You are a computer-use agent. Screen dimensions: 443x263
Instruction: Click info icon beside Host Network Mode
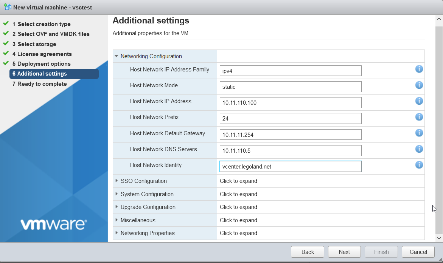(419, 85)
